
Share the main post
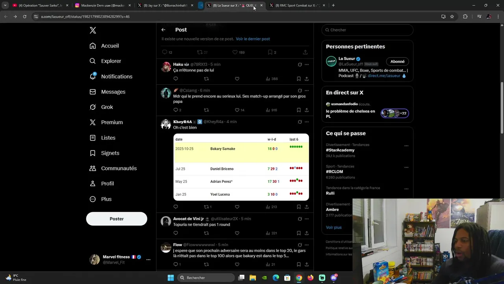point(305,52)
